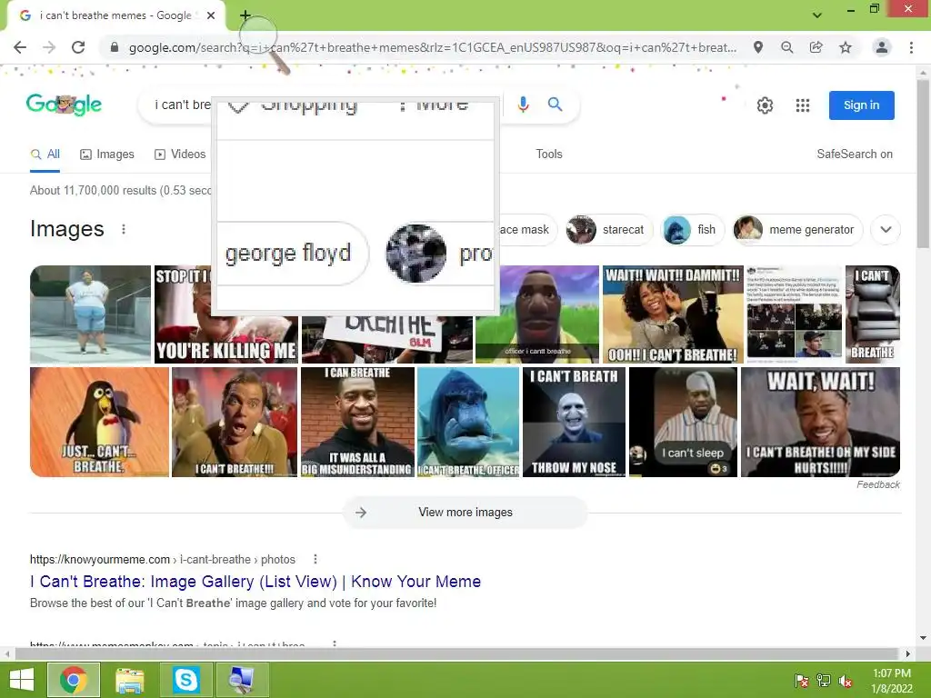
Task: Open the Windows Start button
Action: (22, 680)
